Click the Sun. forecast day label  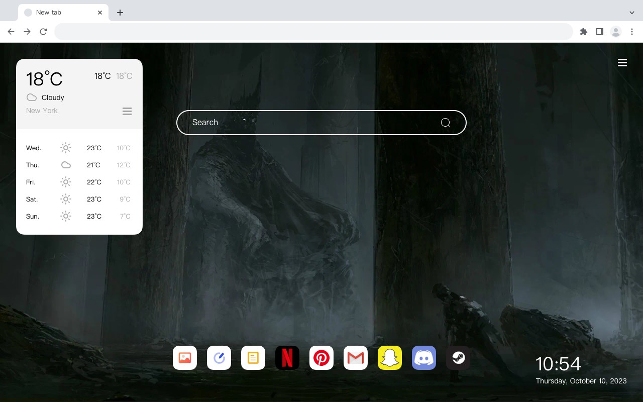(33, 216)
